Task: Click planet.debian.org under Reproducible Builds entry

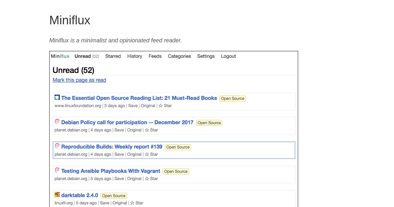Action: tap(71, 154)
